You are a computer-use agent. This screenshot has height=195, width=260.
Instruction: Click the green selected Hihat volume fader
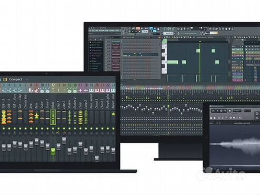pos(53,151)
